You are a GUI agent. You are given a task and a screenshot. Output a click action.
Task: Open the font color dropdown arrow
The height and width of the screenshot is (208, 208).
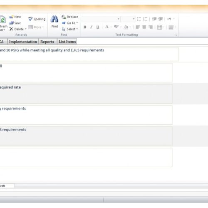[111, 27]
